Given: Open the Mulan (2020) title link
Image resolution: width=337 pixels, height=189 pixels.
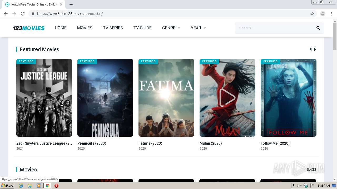Looking at the screenshot, I should pos(211,143).
